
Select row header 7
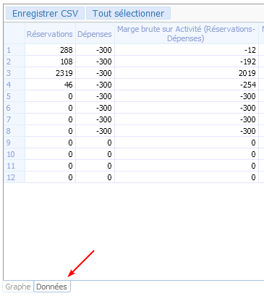14,119
